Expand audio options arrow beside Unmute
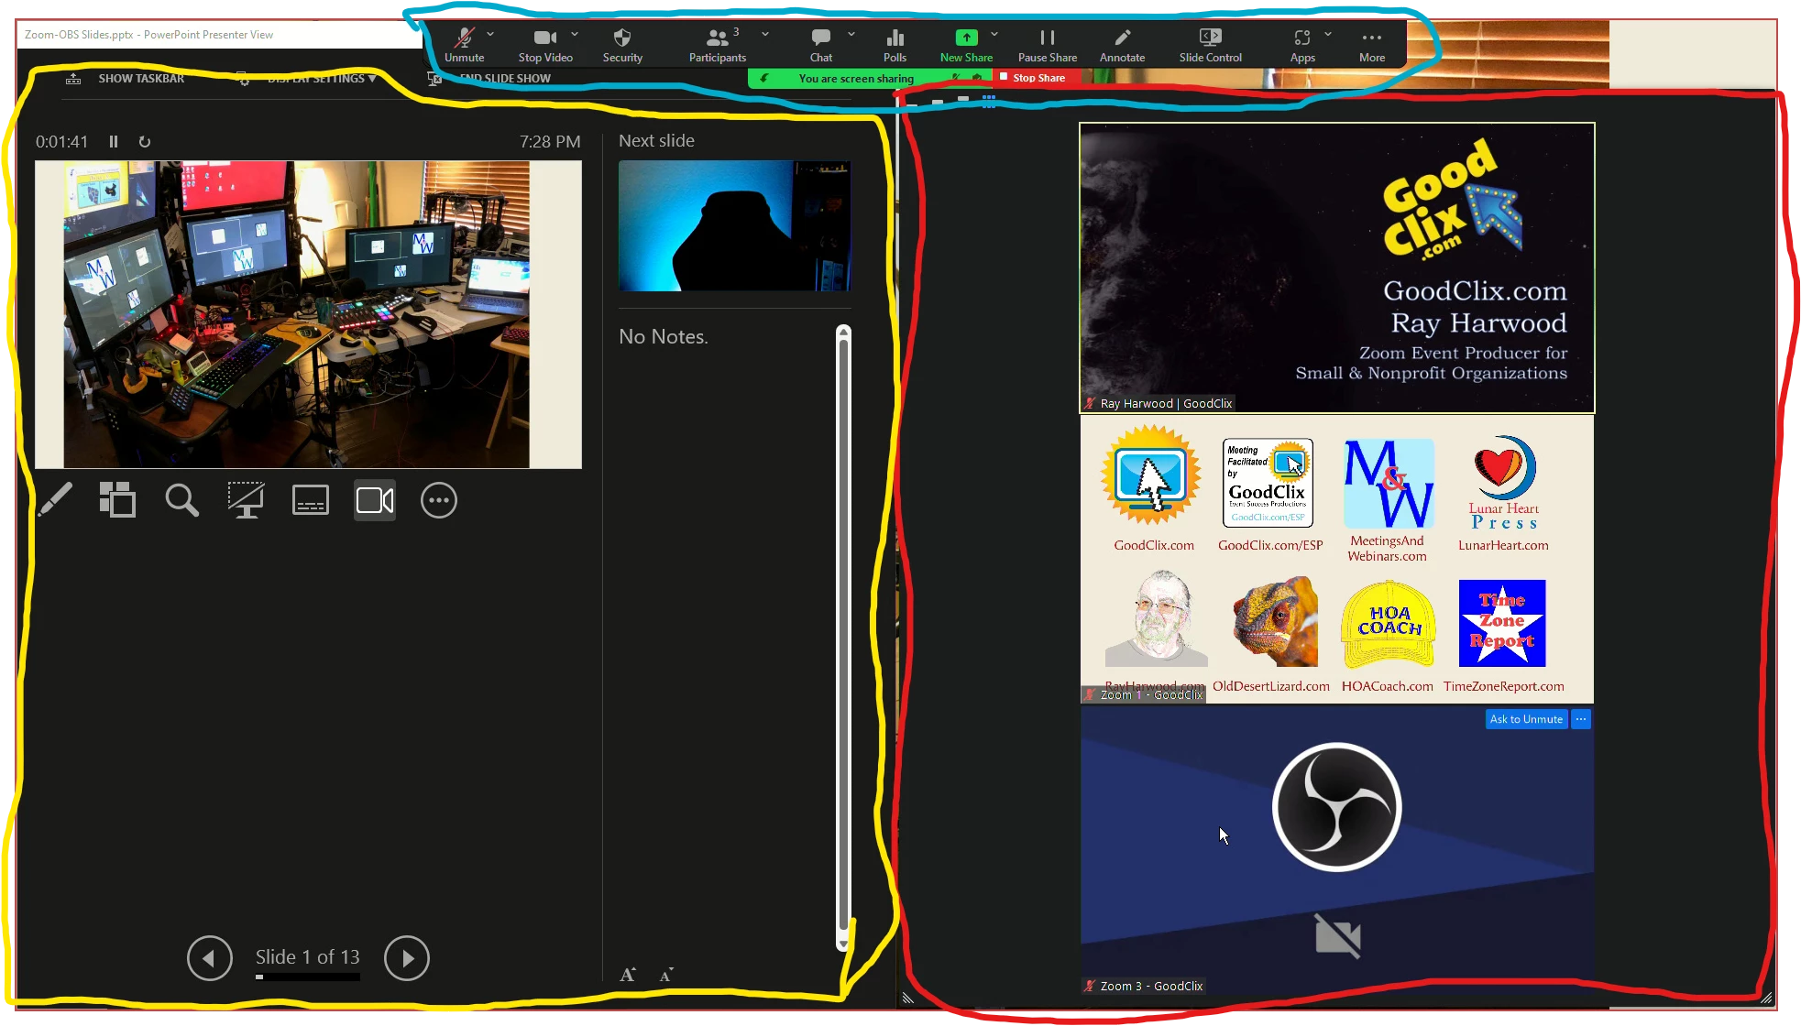1801x1026 pixels. 490,34
